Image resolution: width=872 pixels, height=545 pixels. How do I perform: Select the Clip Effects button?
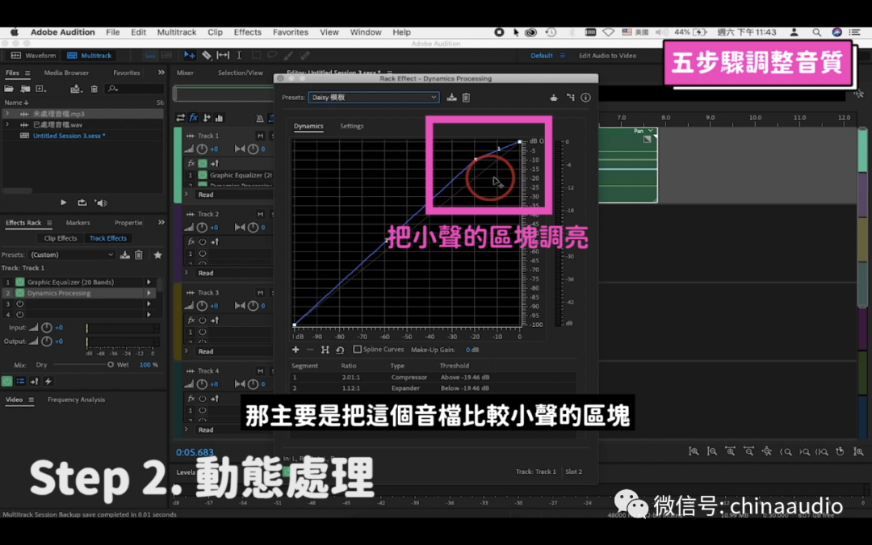point(61,238)
